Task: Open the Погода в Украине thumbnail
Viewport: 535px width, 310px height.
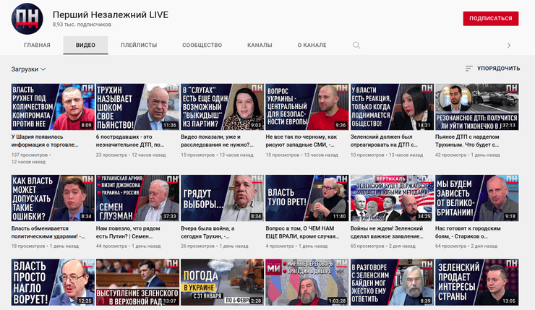Action: tap(221, 283)
